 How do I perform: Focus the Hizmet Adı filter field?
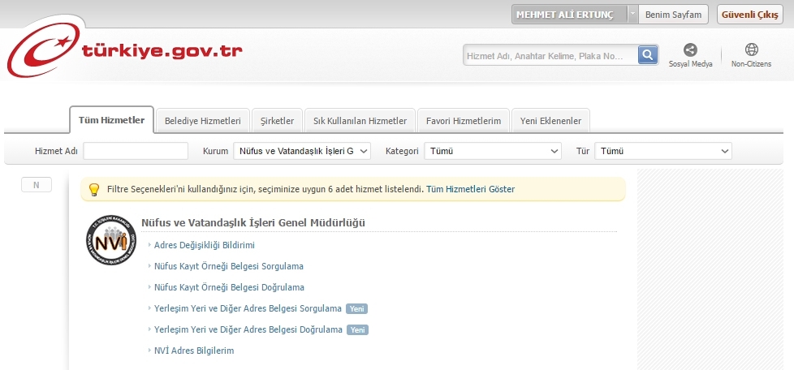136,151
